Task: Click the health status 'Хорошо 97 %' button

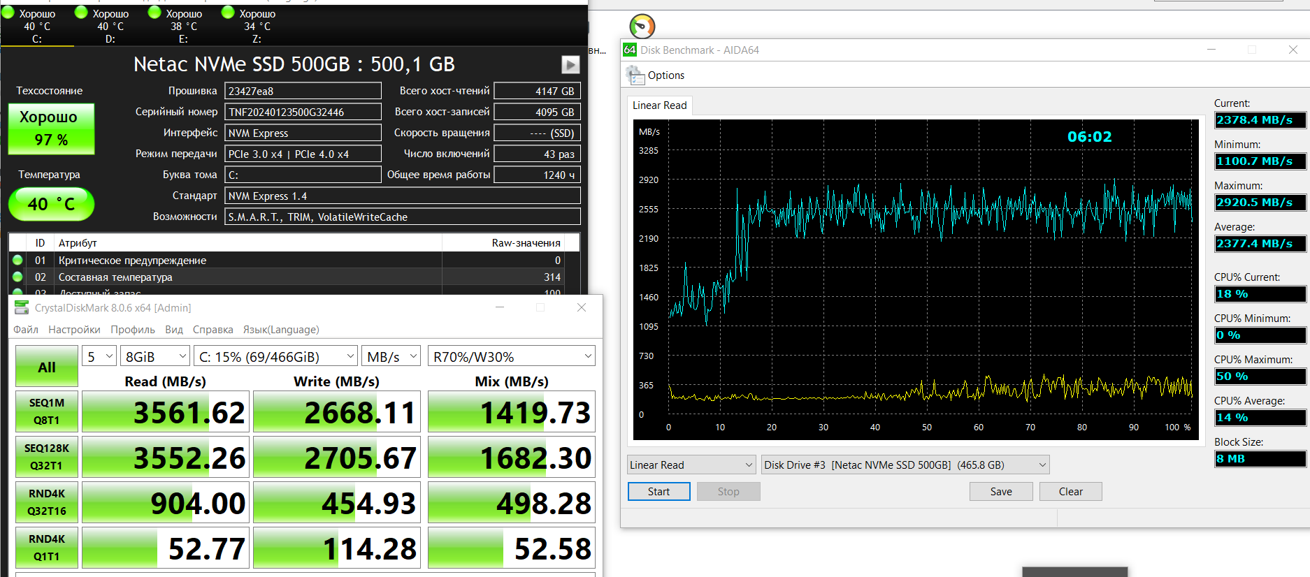Action: [x=51, y=129]
